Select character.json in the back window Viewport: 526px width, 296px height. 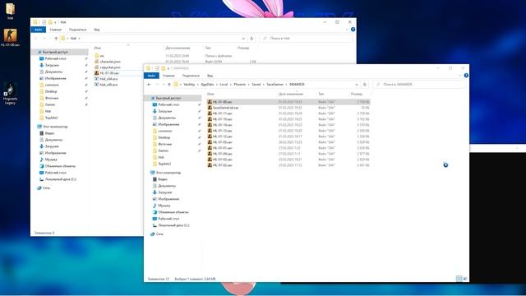pyautogui.click(x=108, y=62)
